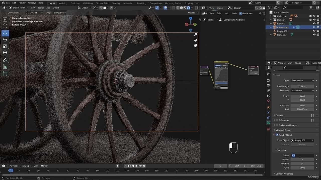Enable the Safe Areas checkbox

tap(277, 120)
